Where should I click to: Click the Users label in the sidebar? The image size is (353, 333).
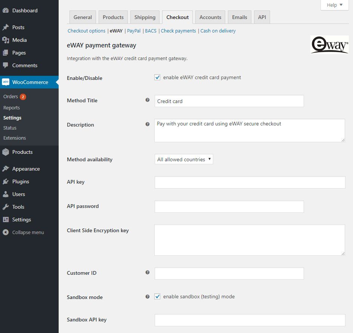click(x=18, y=194)
